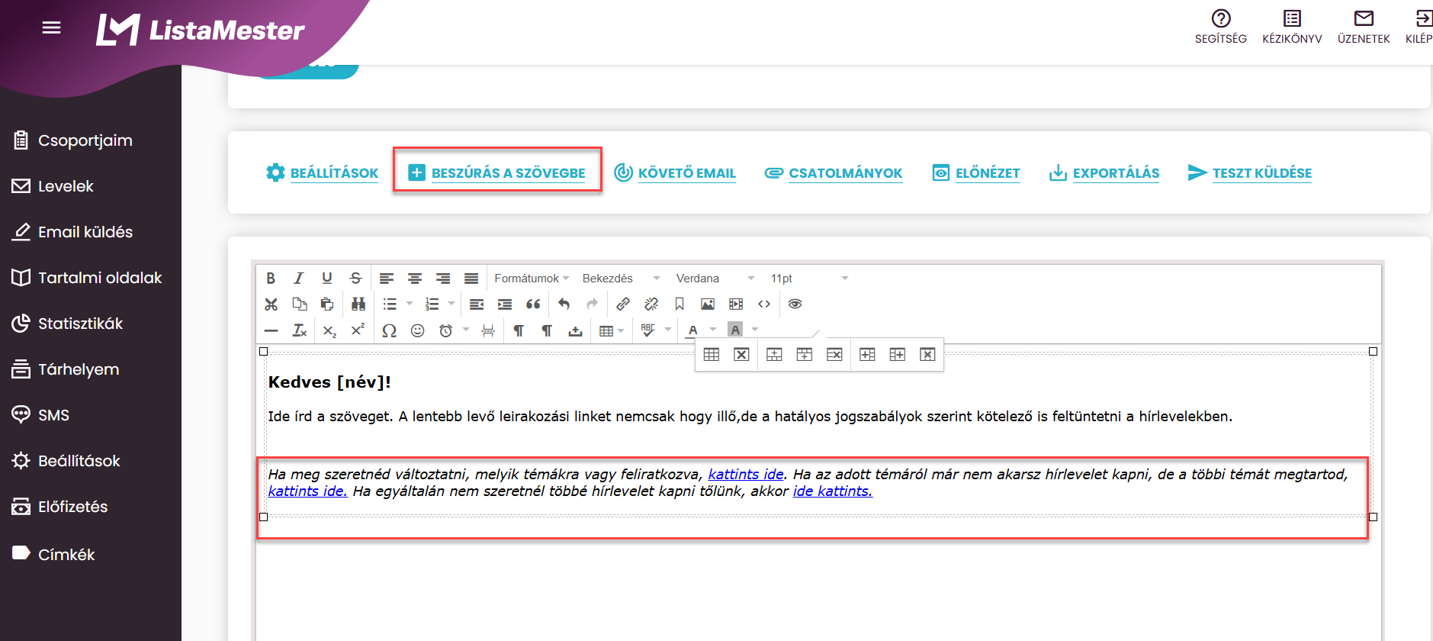This screenshot has height=641, width=1433.
Task: Decrease indent with the outdent icon
Action: pos(477,304)
